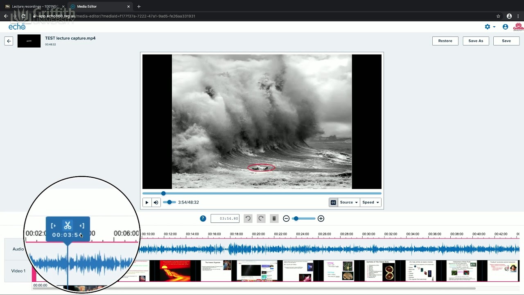Adjust the volume slider

point(169,202)
